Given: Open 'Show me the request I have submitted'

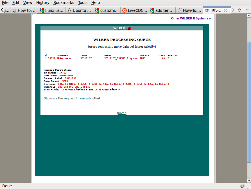Looking at the screenshot, I should click(x=72, y=98).
